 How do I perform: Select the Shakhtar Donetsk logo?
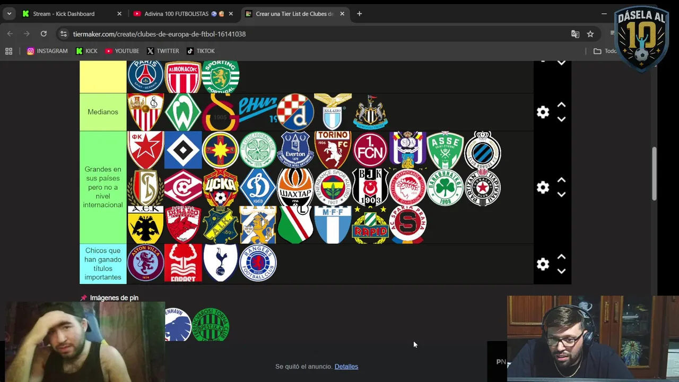pos(295,187)
